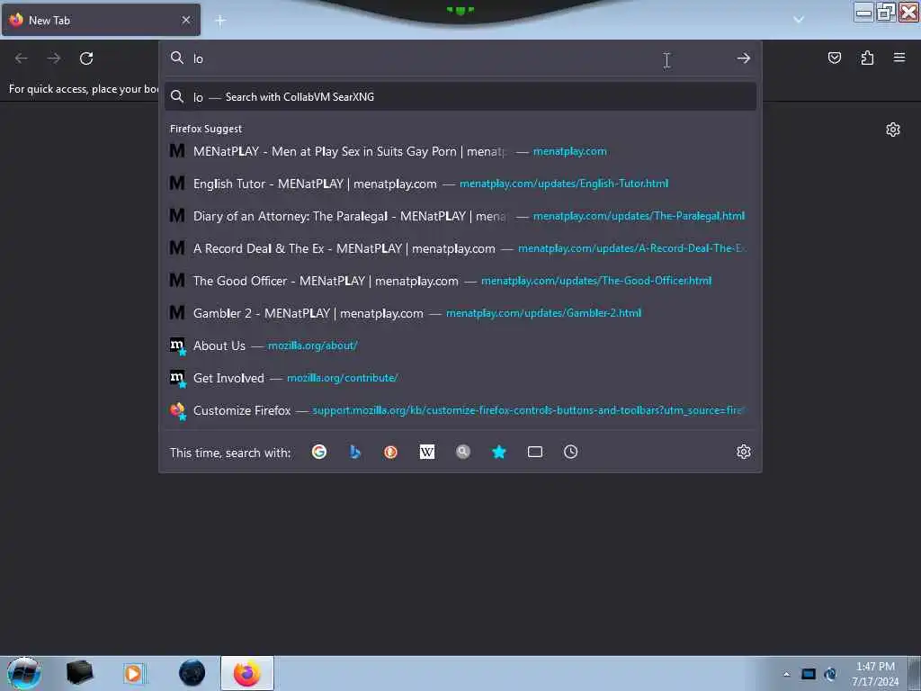Search this time with the grey magnifier engine

pos(463,452)
